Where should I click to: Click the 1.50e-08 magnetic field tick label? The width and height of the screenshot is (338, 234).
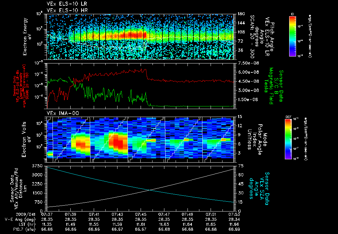(248, 99)
